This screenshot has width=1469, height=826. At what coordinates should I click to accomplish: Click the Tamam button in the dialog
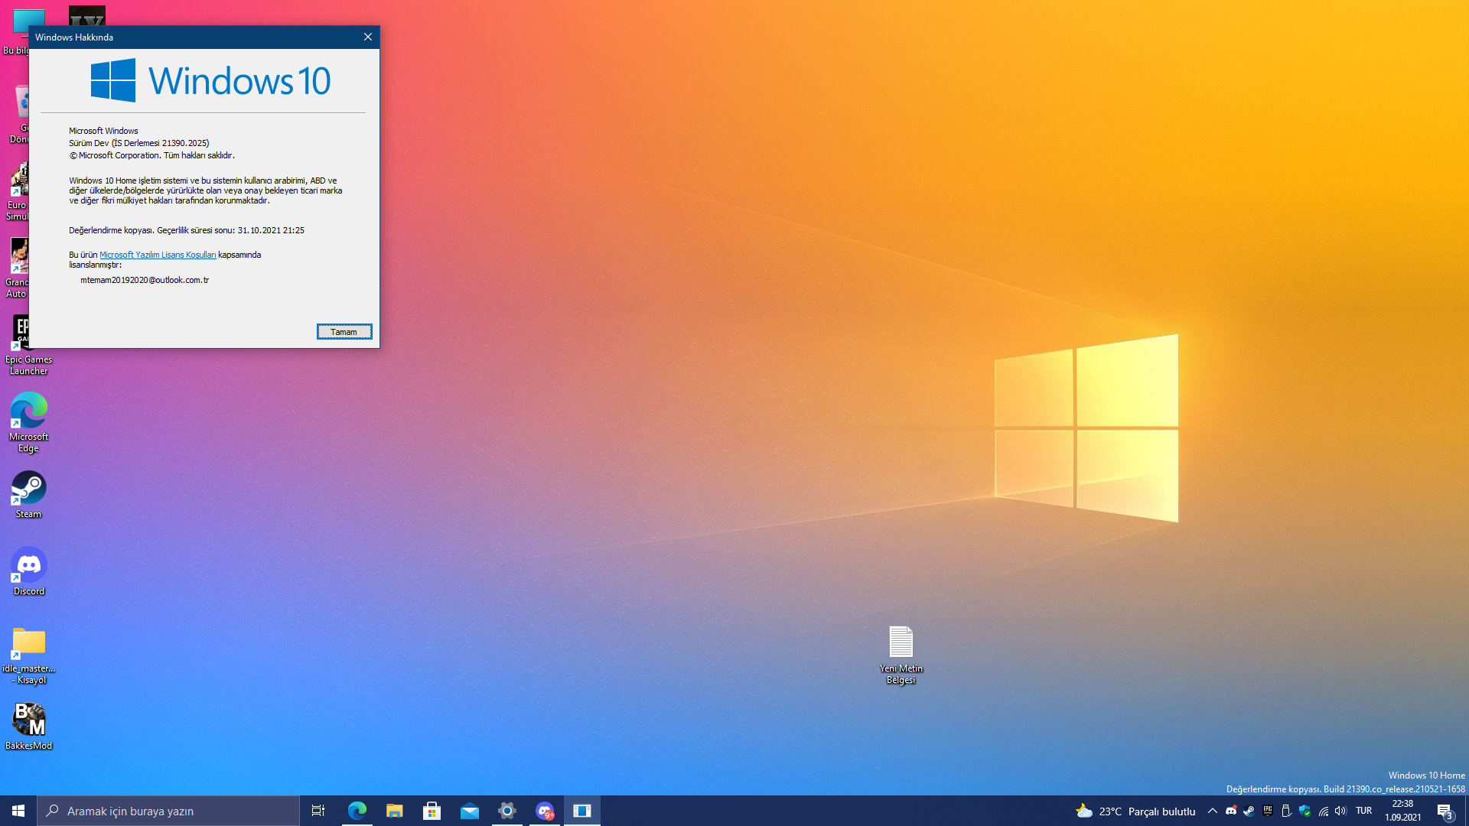click(344, 331)
